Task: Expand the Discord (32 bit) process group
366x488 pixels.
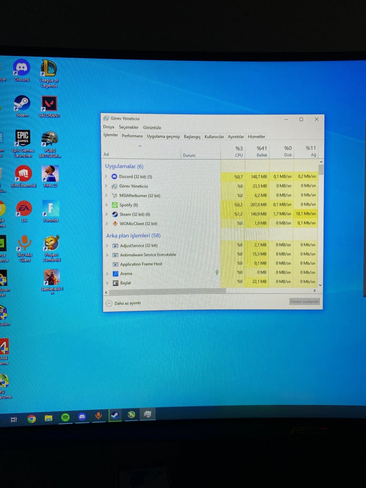Action: click(x=106, y=177)
